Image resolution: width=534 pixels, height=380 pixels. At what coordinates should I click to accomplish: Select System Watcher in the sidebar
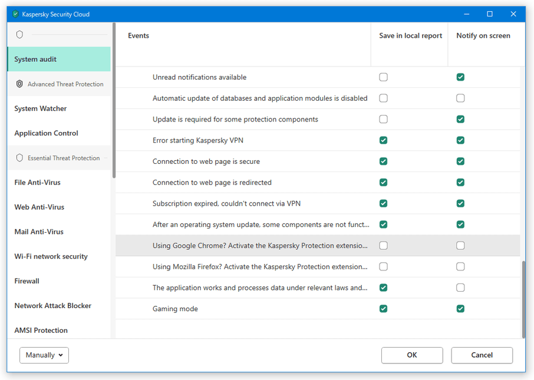(x=41, y=108)
